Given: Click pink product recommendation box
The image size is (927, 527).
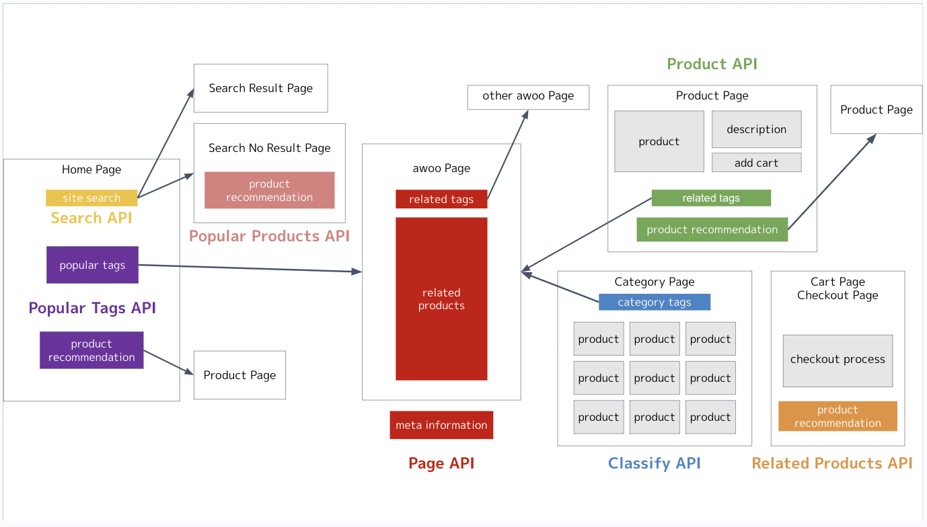Looking at the screenshot, I should [x=269, y=190].
